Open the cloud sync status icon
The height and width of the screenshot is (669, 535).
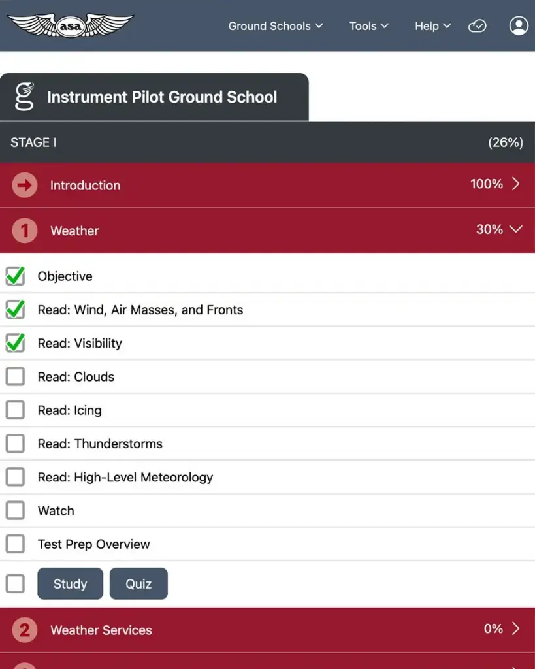478,26
